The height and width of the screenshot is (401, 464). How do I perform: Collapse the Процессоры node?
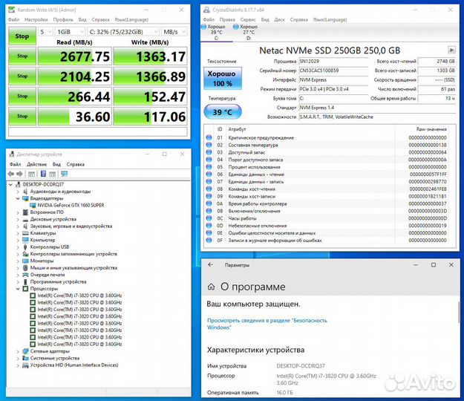(18, 289)
